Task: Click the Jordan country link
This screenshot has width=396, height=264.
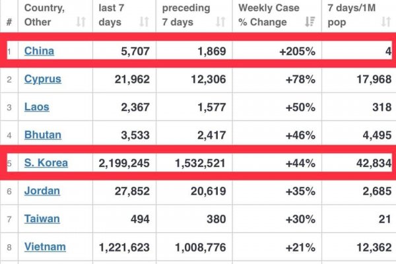Action: coord(42,191)
